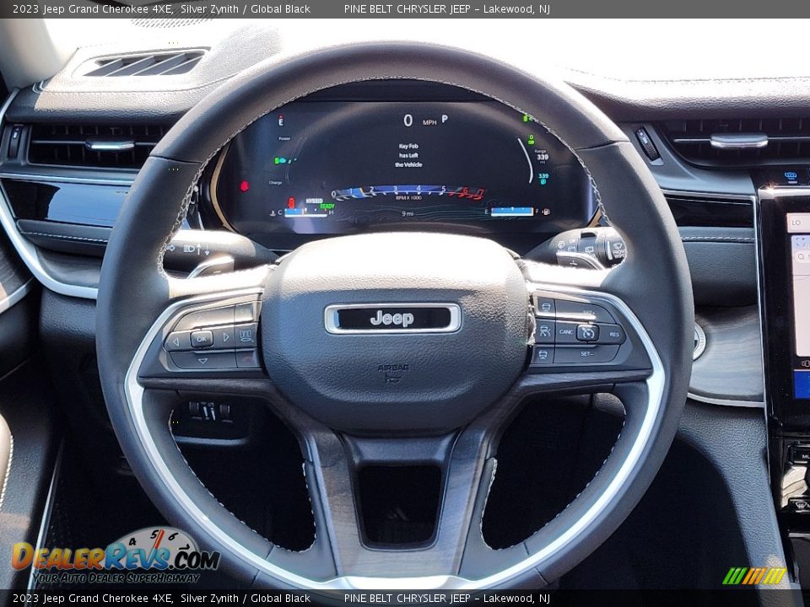
Task: Click the 0 MPH speed readout
Action: coord(419,121)
